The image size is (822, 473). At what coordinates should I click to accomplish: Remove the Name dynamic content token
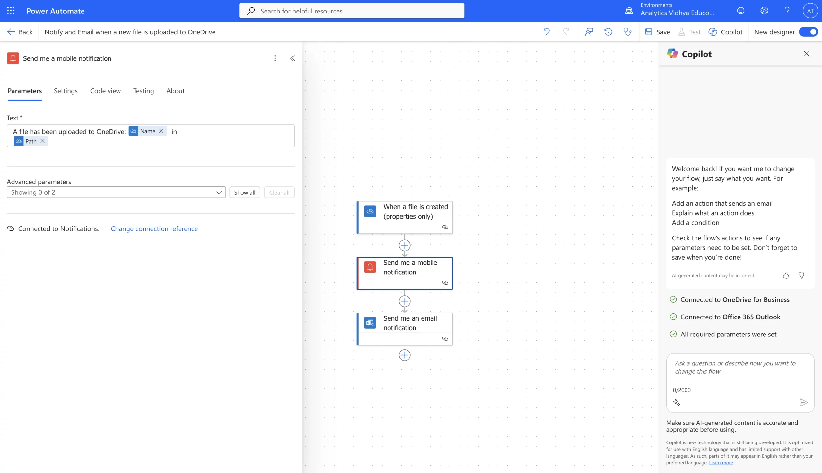click(161, 131)
